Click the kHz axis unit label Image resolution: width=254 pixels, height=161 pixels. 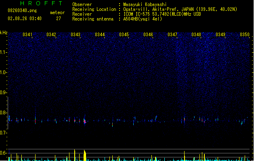(x=4, y=33)
